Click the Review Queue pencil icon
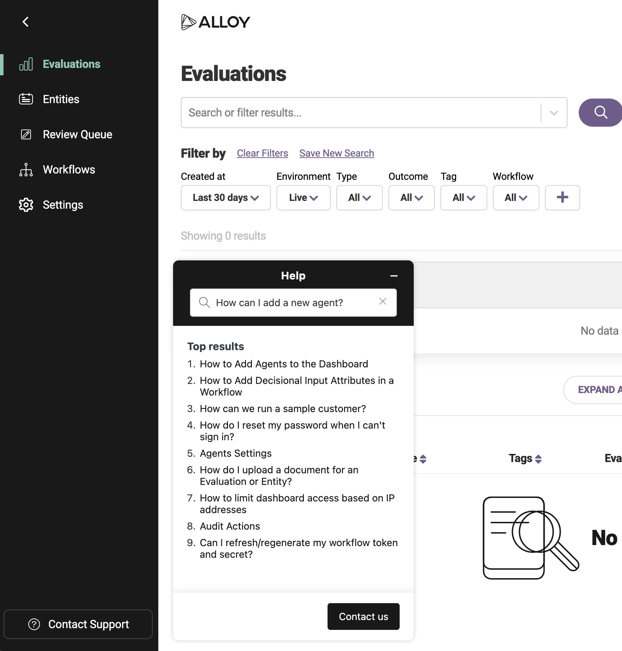 pyautogui.click(x=26, y=134)
